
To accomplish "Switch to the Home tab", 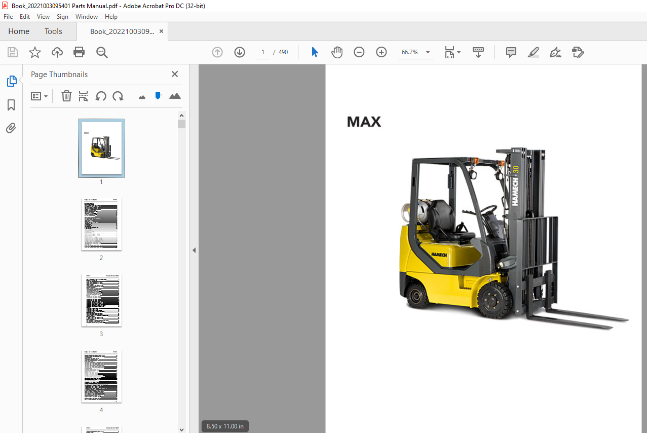I will (19, 31).
